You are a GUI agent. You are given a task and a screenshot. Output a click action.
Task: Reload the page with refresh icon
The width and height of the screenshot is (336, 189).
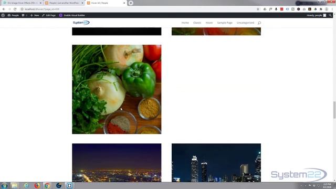coord(15,9)
